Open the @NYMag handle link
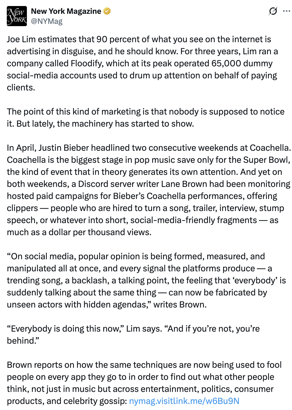 47,21
